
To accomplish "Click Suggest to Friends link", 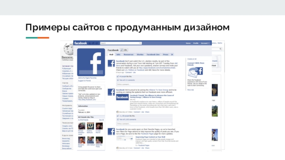I will (84, 81).
